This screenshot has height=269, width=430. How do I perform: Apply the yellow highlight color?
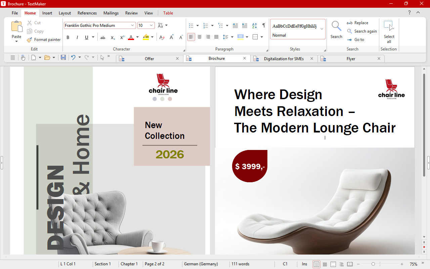(146, 37)
